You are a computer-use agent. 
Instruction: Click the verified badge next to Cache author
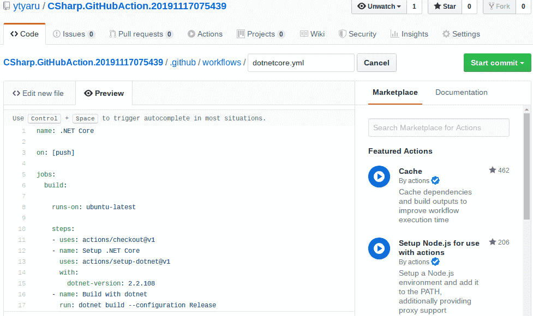click(435, 180)
